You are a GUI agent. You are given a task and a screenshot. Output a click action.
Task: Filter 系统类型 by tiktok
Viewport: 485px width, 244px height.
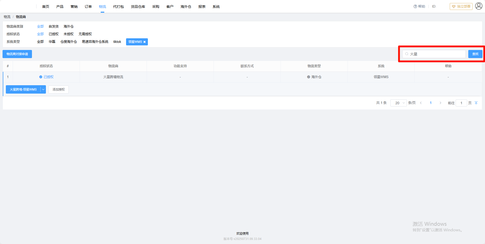coord(117,42)
